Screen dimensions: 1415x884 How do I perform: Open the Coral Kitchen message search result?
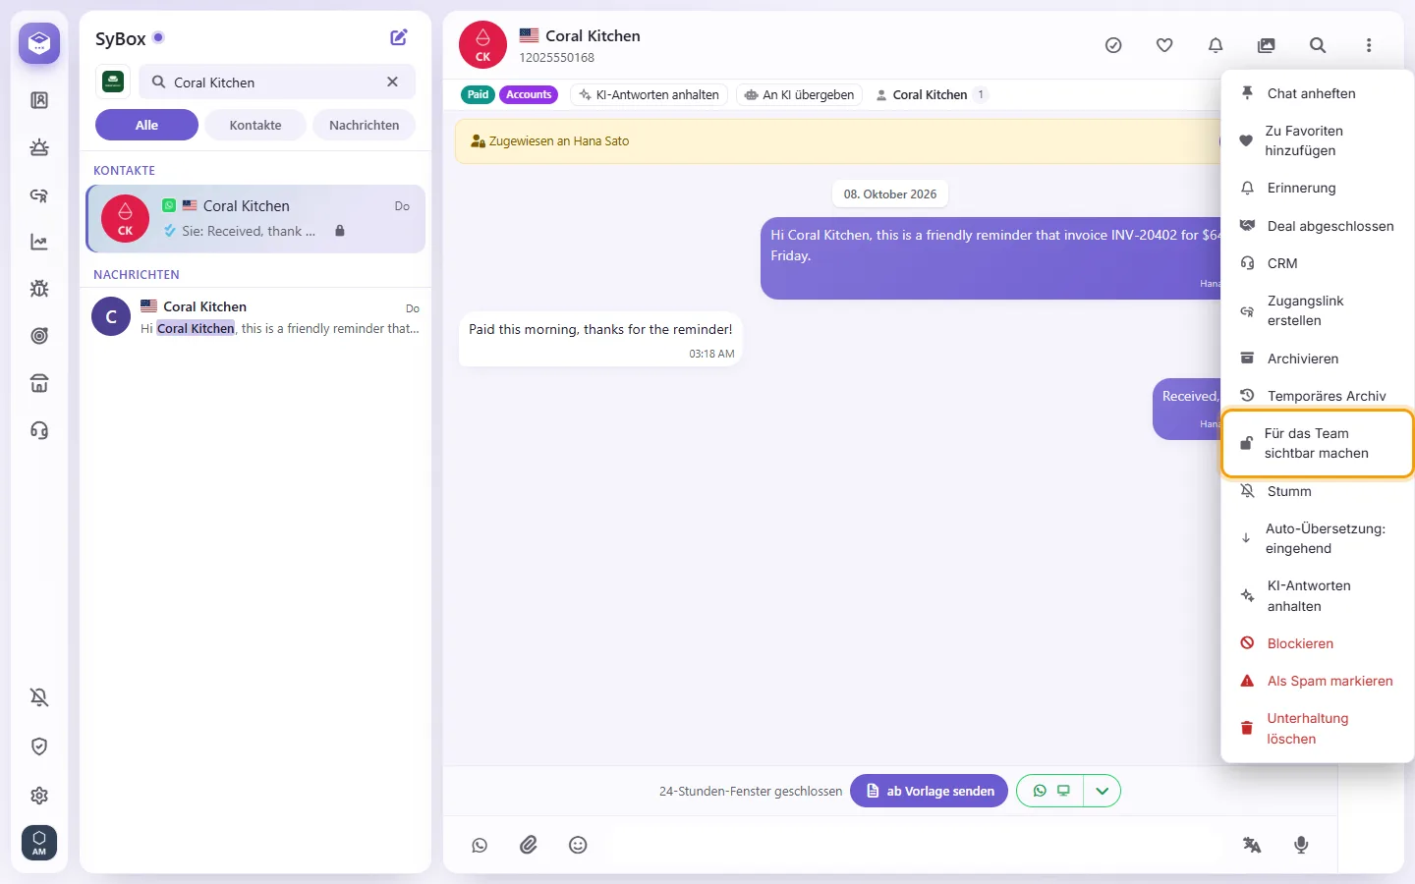coord(256,317)
